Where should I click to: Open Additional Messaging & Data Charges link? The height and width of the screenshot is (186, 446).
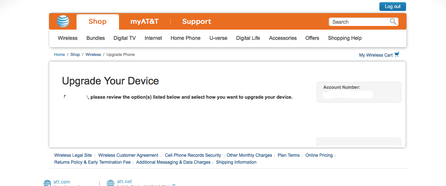(x=173, y=162)
